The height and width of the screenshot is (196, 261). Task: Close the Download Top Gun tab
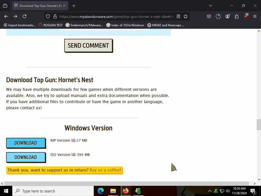[x=64, y=6]
